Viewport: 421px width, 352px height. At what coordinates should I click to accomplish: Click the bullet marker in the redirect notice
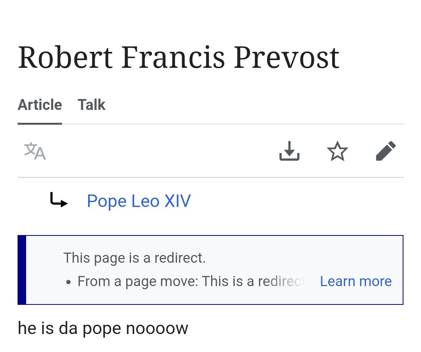(x=69, y=283)
